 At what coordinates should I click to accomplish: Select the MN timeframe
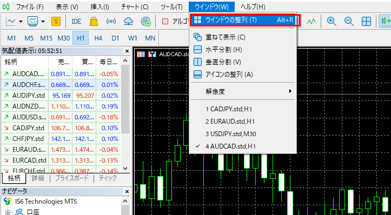(150, 38)
